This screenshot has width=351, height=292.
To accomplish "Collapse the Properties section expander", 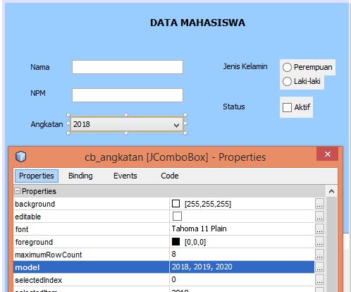I will [x=18, y=191].
